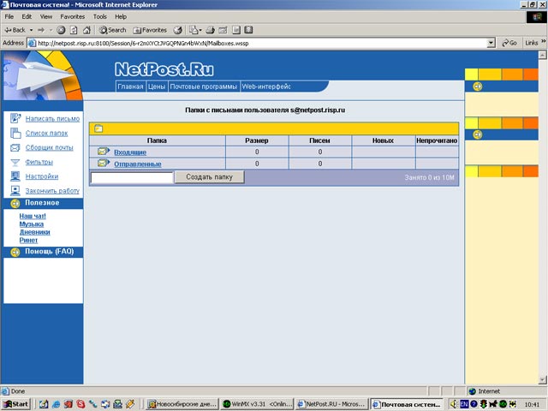This screenshot has width=548, height=411.
Task: Click the Фильтры funnel icon
Action: [x=15, y=162]
